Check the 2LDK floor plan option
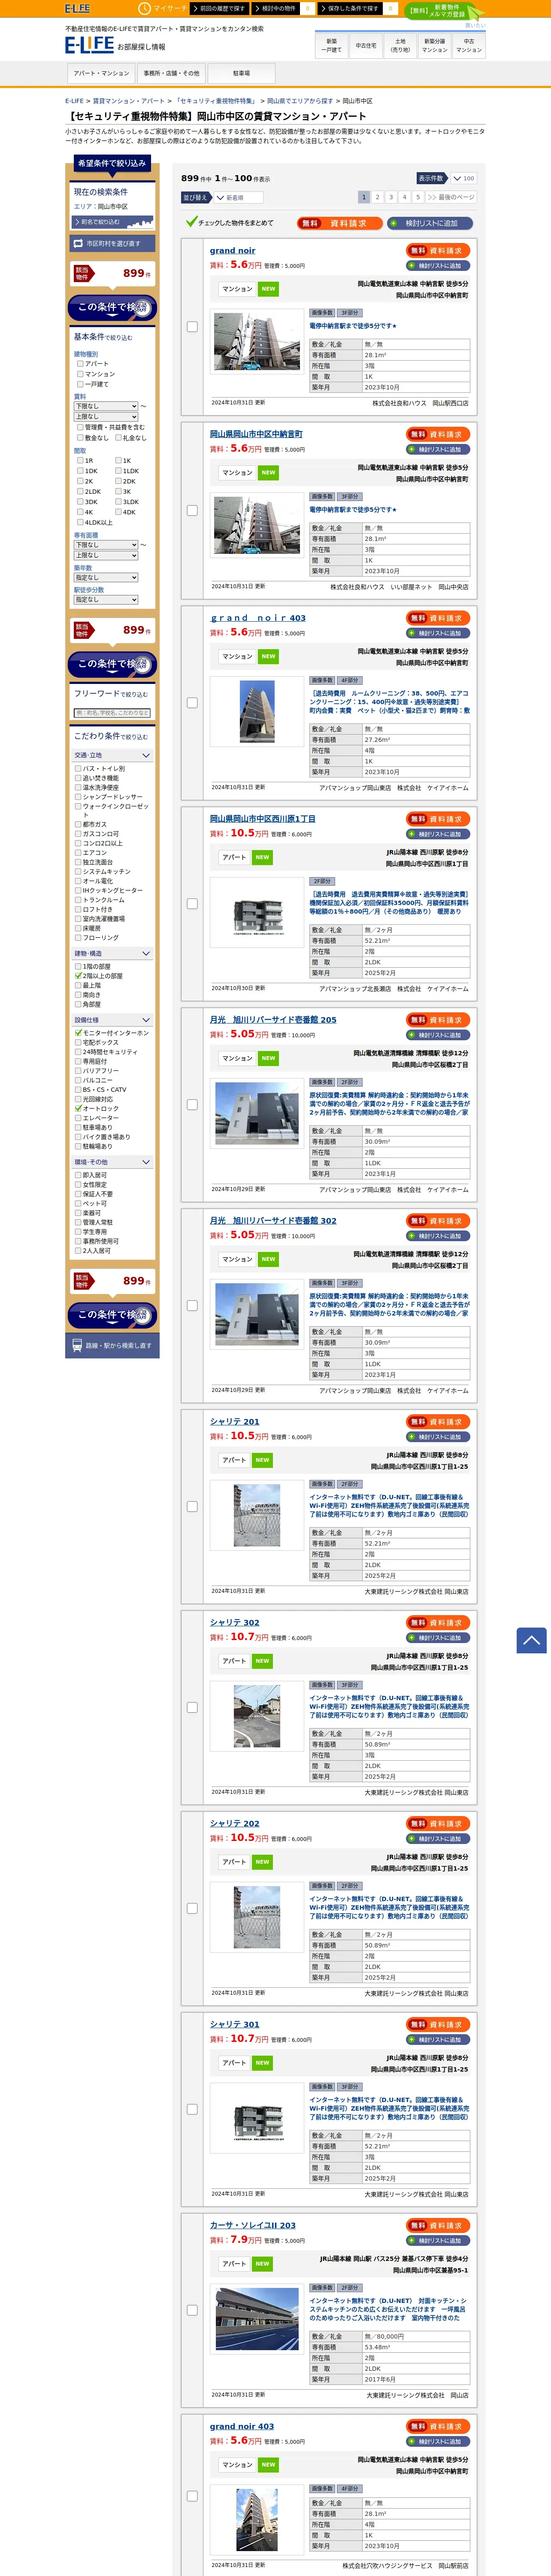This screenshot has height=2576, width=551. 80,491
